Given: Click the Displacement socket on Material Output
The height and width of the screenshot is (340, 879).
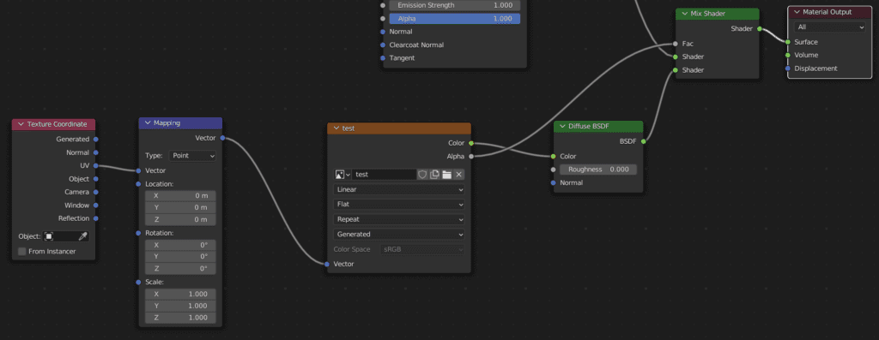Looking at the screenshot, I should [788, 69].
